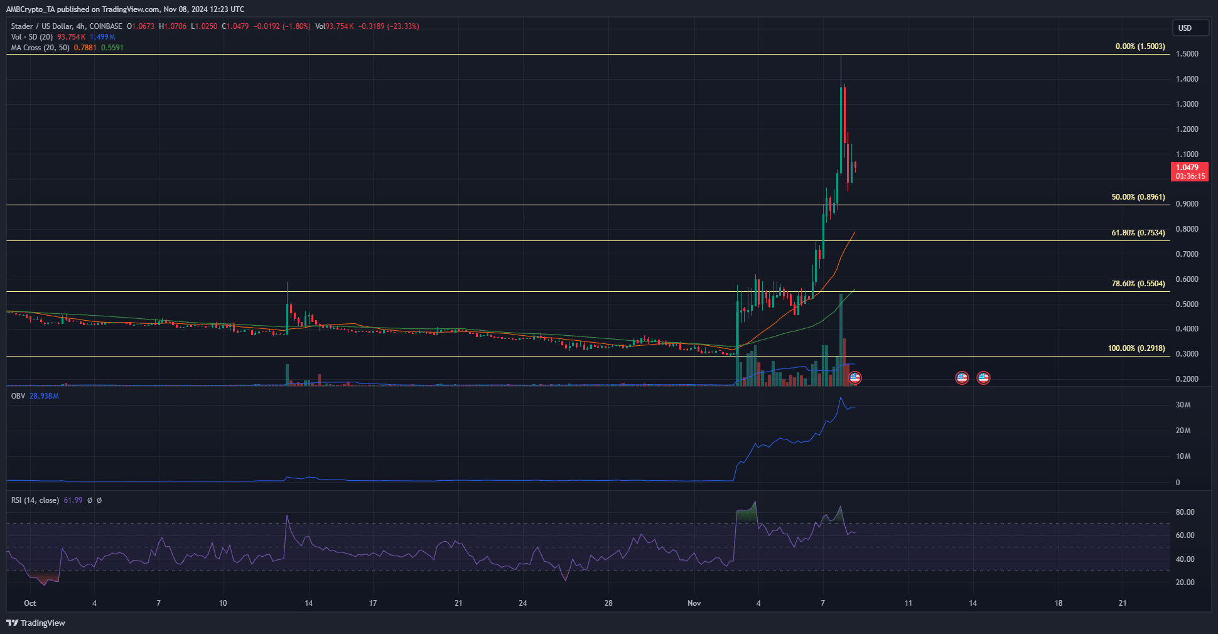The width and height of the screenshot is (1218, 634).
Task: Click the RSI value 61.99
Action: coord(73,500)
